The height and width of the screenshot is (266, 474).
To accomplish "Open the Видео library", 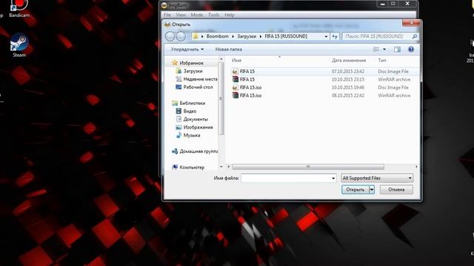I will click(190, 112).
